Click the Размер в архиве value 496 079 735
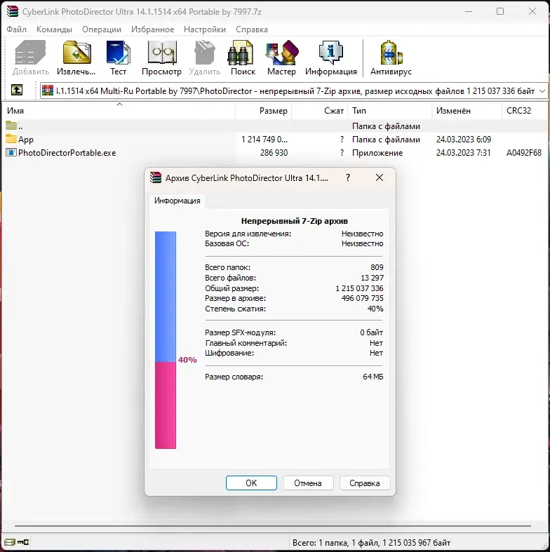 pos(362,298)
